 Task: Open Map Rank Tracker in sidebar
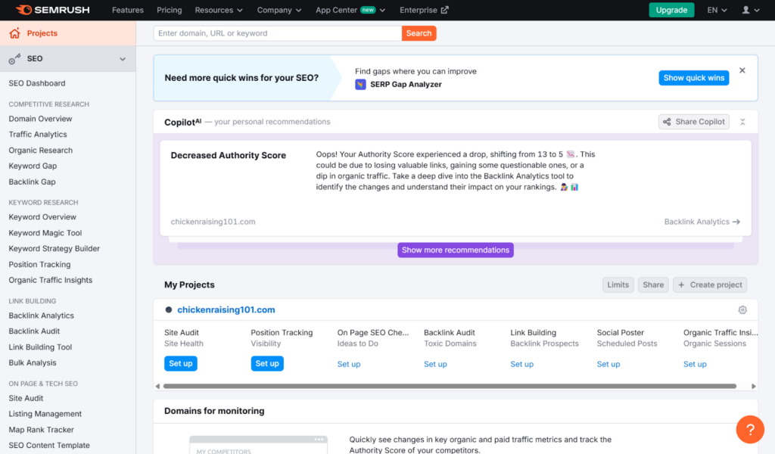coord(41,430)
